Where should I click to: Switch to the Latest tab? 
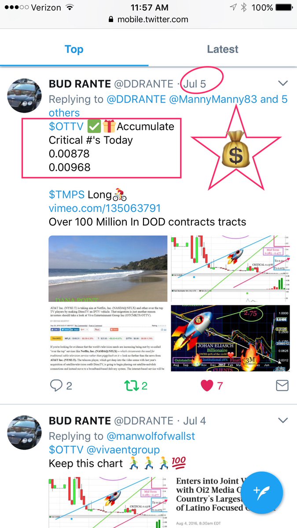point(223,49)
